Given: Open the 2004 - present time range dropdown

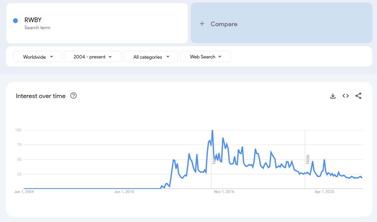Looking at the screenshot, I should 92,56.
